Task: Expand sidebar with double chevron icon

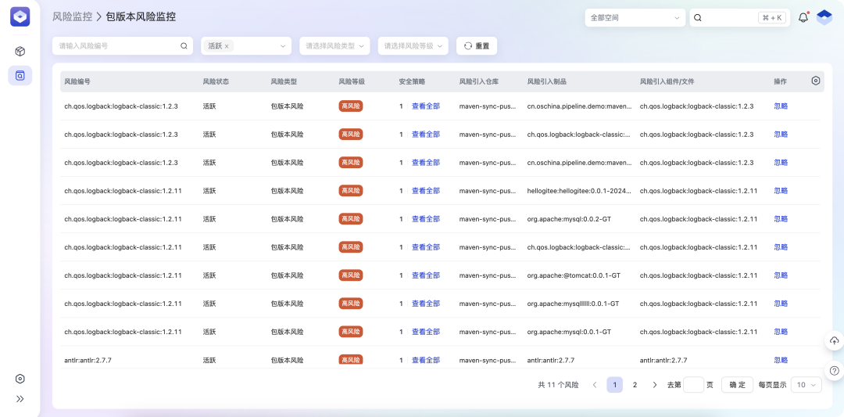Action: click(x=20, y=398)
